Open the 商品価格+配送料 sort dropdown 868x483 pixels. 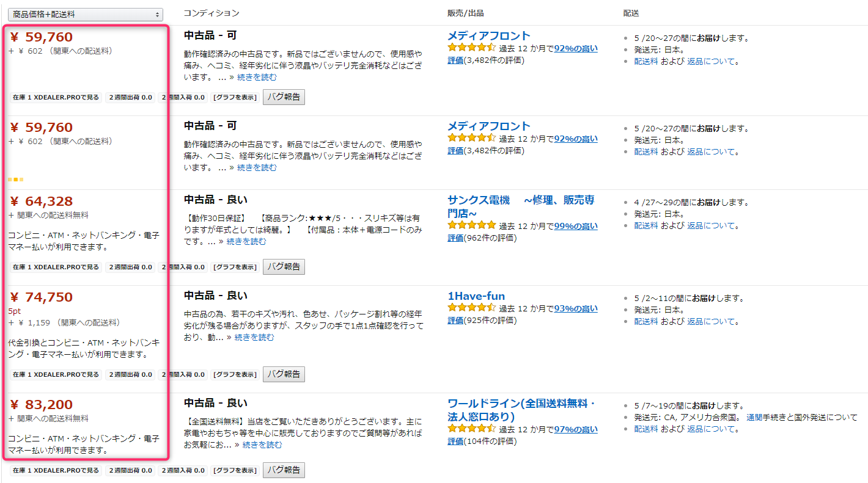point(85,14)
